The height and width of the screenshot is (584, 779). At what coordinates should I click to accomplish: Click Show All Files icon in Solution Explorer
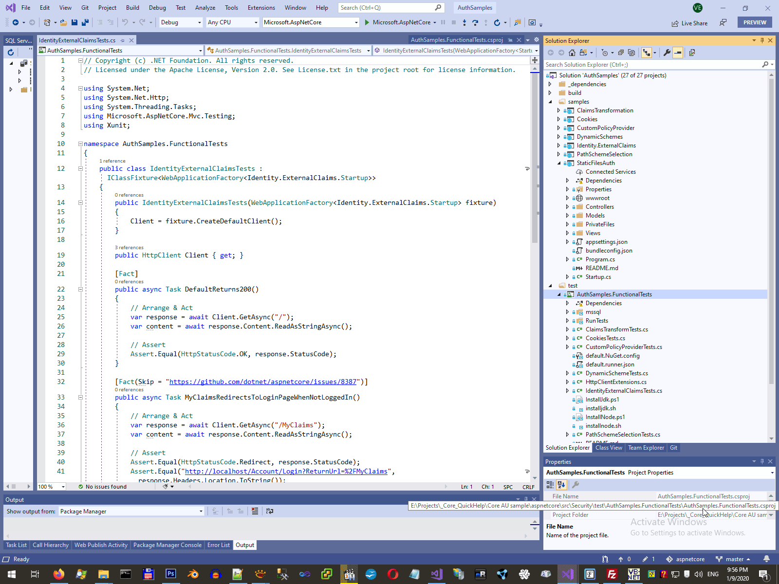tap(631, 53)
